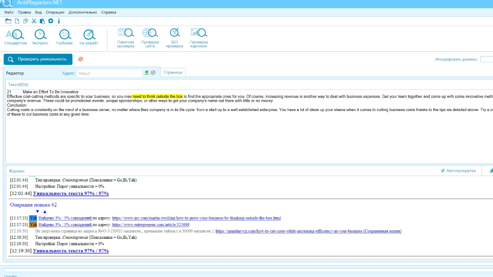The image size is (493, 277).
Task: Click the copy icon in toolbar
Action: pos(25,21)
